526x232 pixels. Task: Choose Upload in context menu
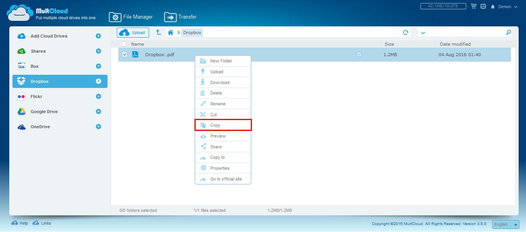click(223, 72)
